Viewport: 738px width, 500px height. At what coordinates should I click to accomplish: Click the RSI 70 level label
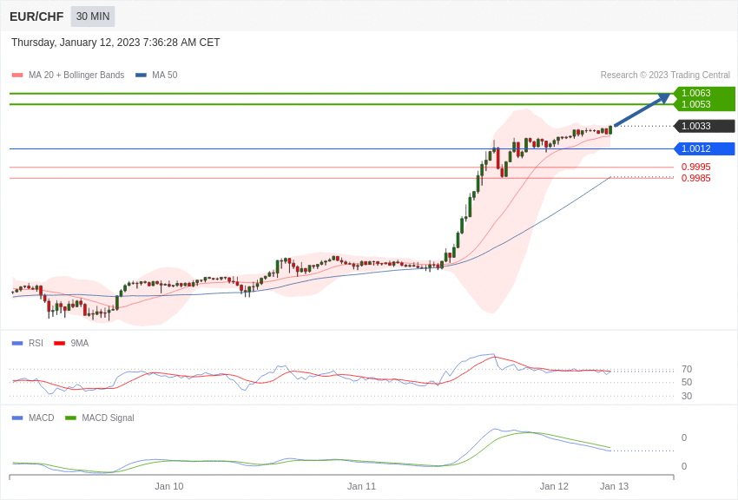pyautogui.click(x=687, y=369)
